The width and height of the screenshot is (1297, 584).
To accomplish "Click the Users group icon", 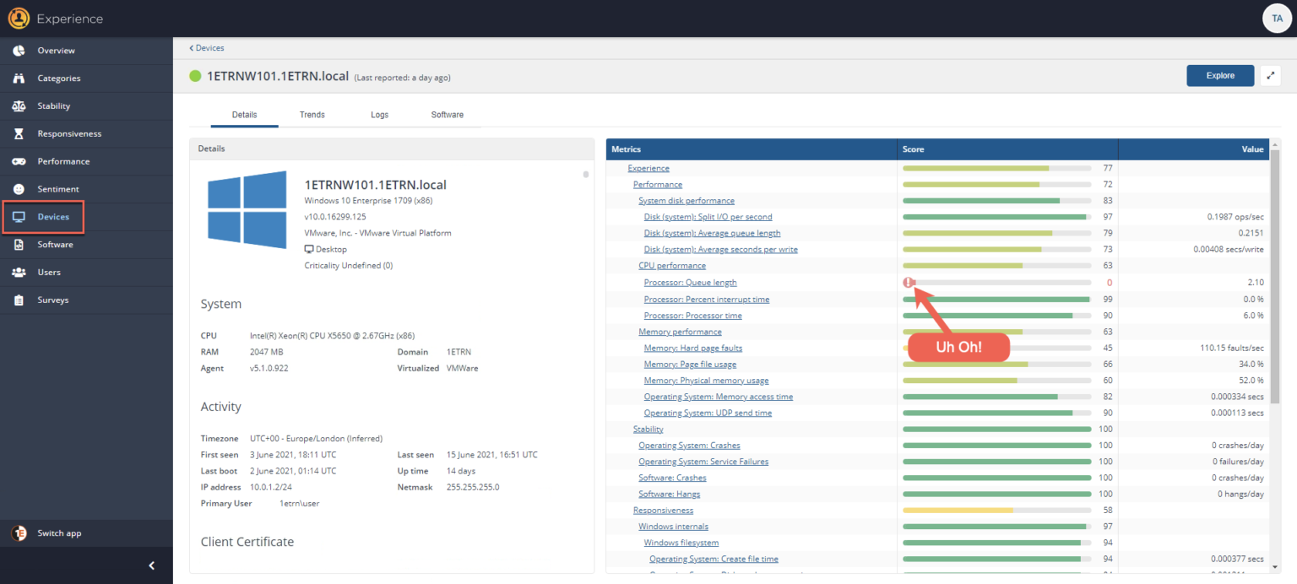I will [19, 273].
